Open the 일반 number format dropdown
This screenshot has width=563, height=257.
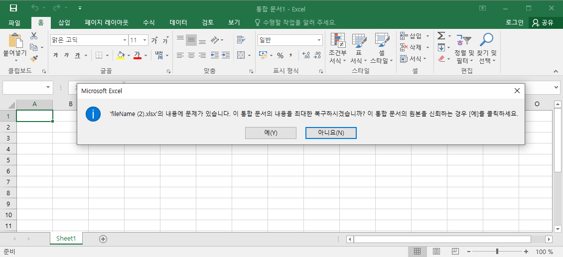coord(319,40)
